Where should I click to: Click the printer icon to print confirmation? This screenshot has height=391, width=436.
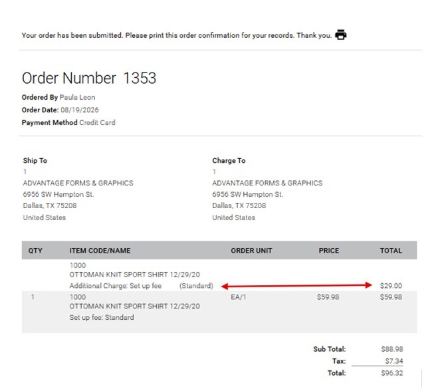(340, 35)
